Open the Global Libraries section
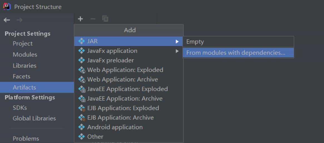This screenshot has height=143, width=324. coord(34,119)
